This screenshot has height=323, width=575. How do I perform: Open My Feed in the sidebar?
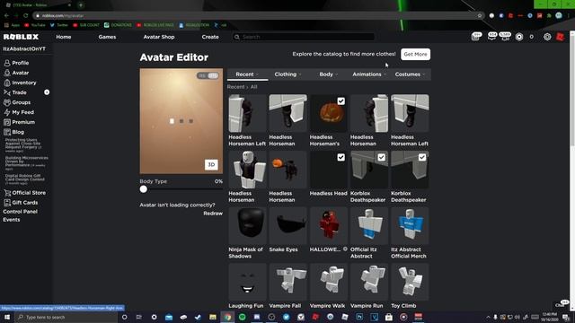point(19,112)
